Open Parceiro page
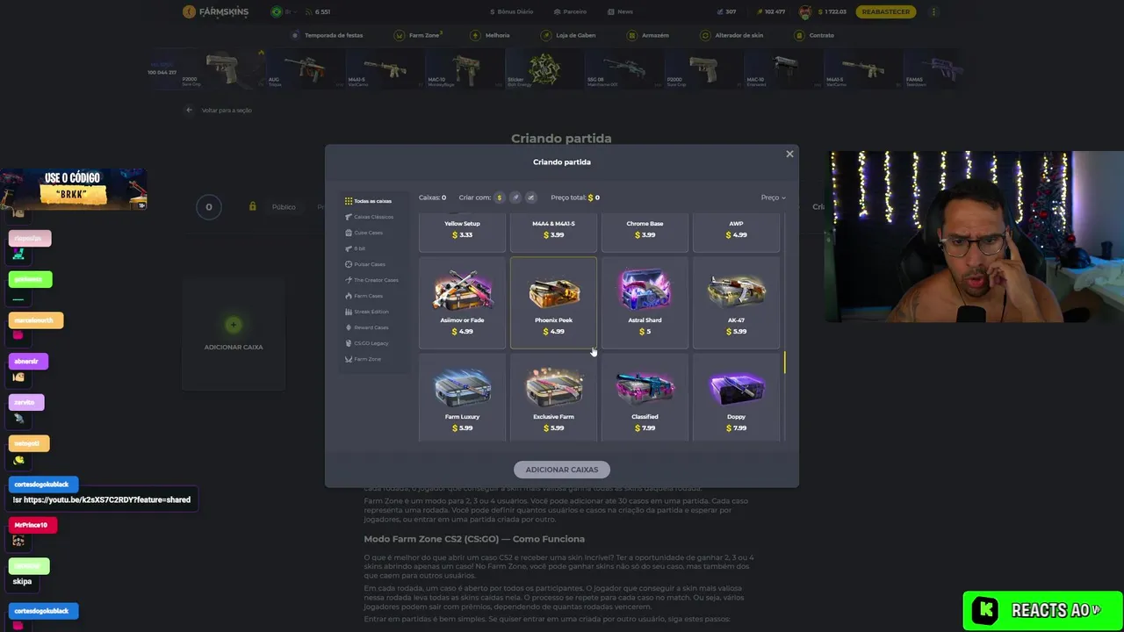Image resolution: width=1124 pixels, height=632 pixels. [571, 11]
